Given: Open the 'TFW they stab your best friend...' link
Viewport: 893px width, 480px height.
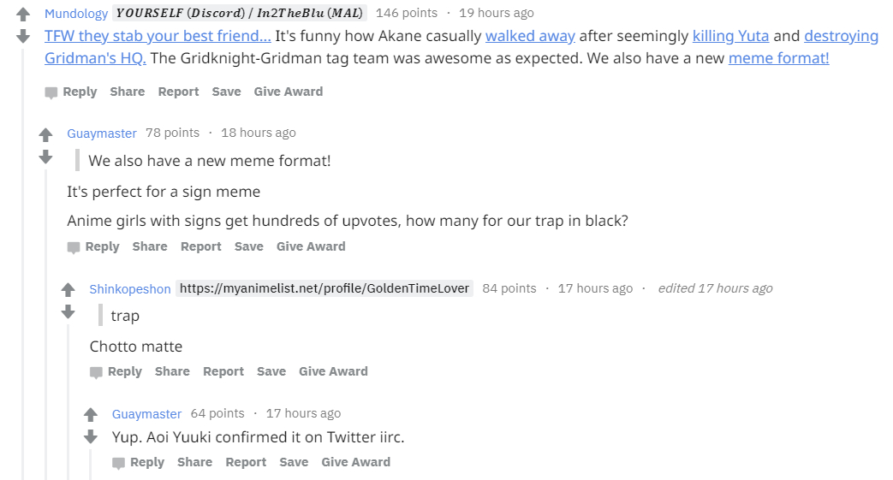Looking at the screenshot, I should coord(158,36).
